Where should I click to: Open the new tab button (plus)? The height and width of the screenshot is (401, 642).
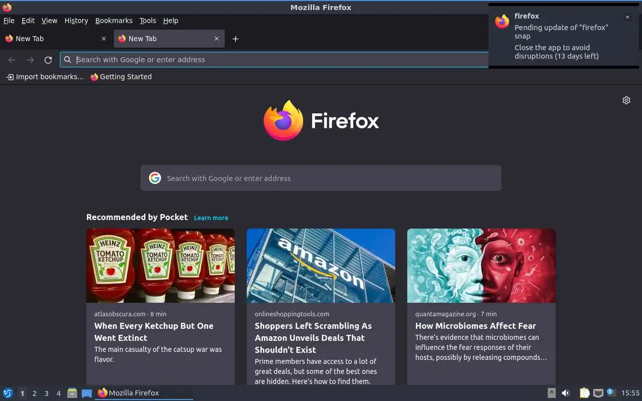coord(235,39)
